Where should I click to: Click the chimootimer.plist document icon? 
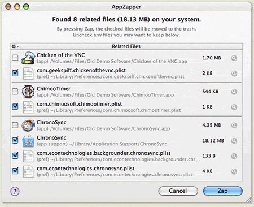point(28,107)
